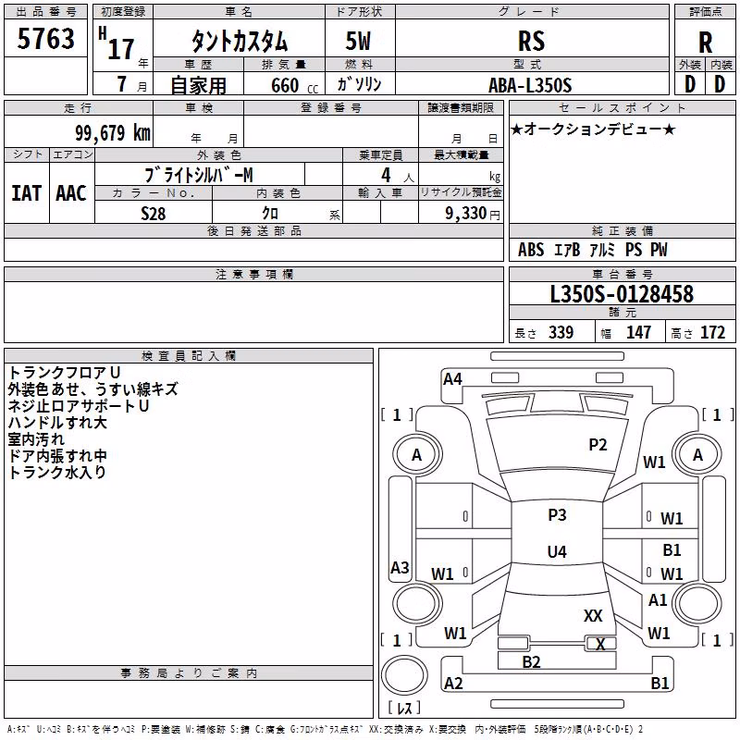Image resolution: width=740 pixels, height=740 pixels.
Task: Select the overall evaluation score R
Action: [705, 43]
